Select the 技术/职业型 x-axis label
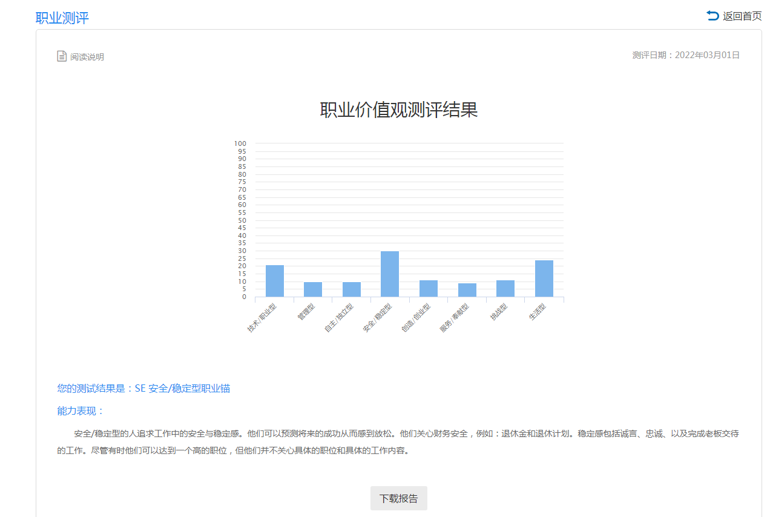The height and width of the screenshot is (517, 770). [x=262, y=318]
